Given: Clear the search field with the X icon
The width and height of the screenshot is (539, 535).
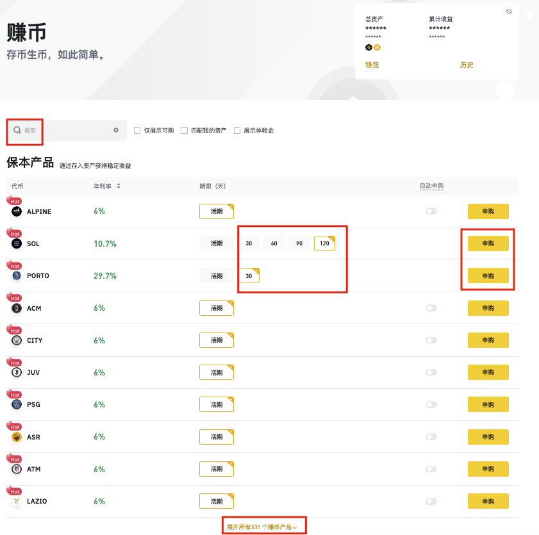Looking at the screenshot, I should pyautogui.click(x=116, y=130).
